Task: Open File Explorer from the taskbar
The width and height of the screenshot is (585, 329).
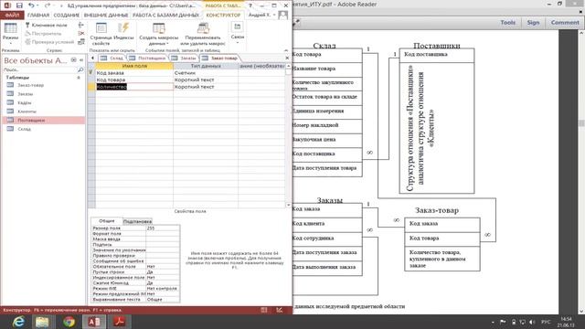Action: pos(42,322)
